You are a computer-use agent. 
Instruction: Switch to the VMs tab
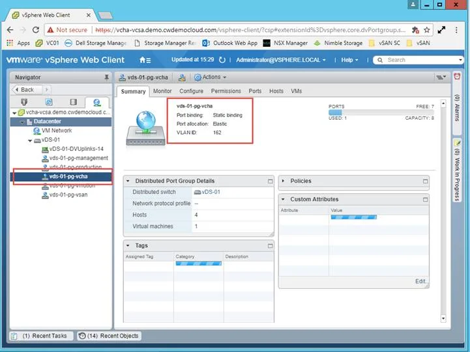(x=296, y=91)
